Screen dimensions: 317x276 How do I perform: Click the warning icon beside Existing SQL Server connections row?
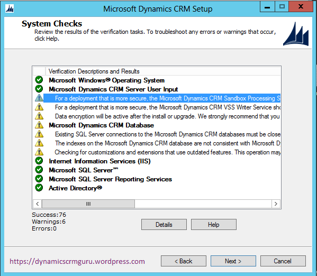click(39, 134)
